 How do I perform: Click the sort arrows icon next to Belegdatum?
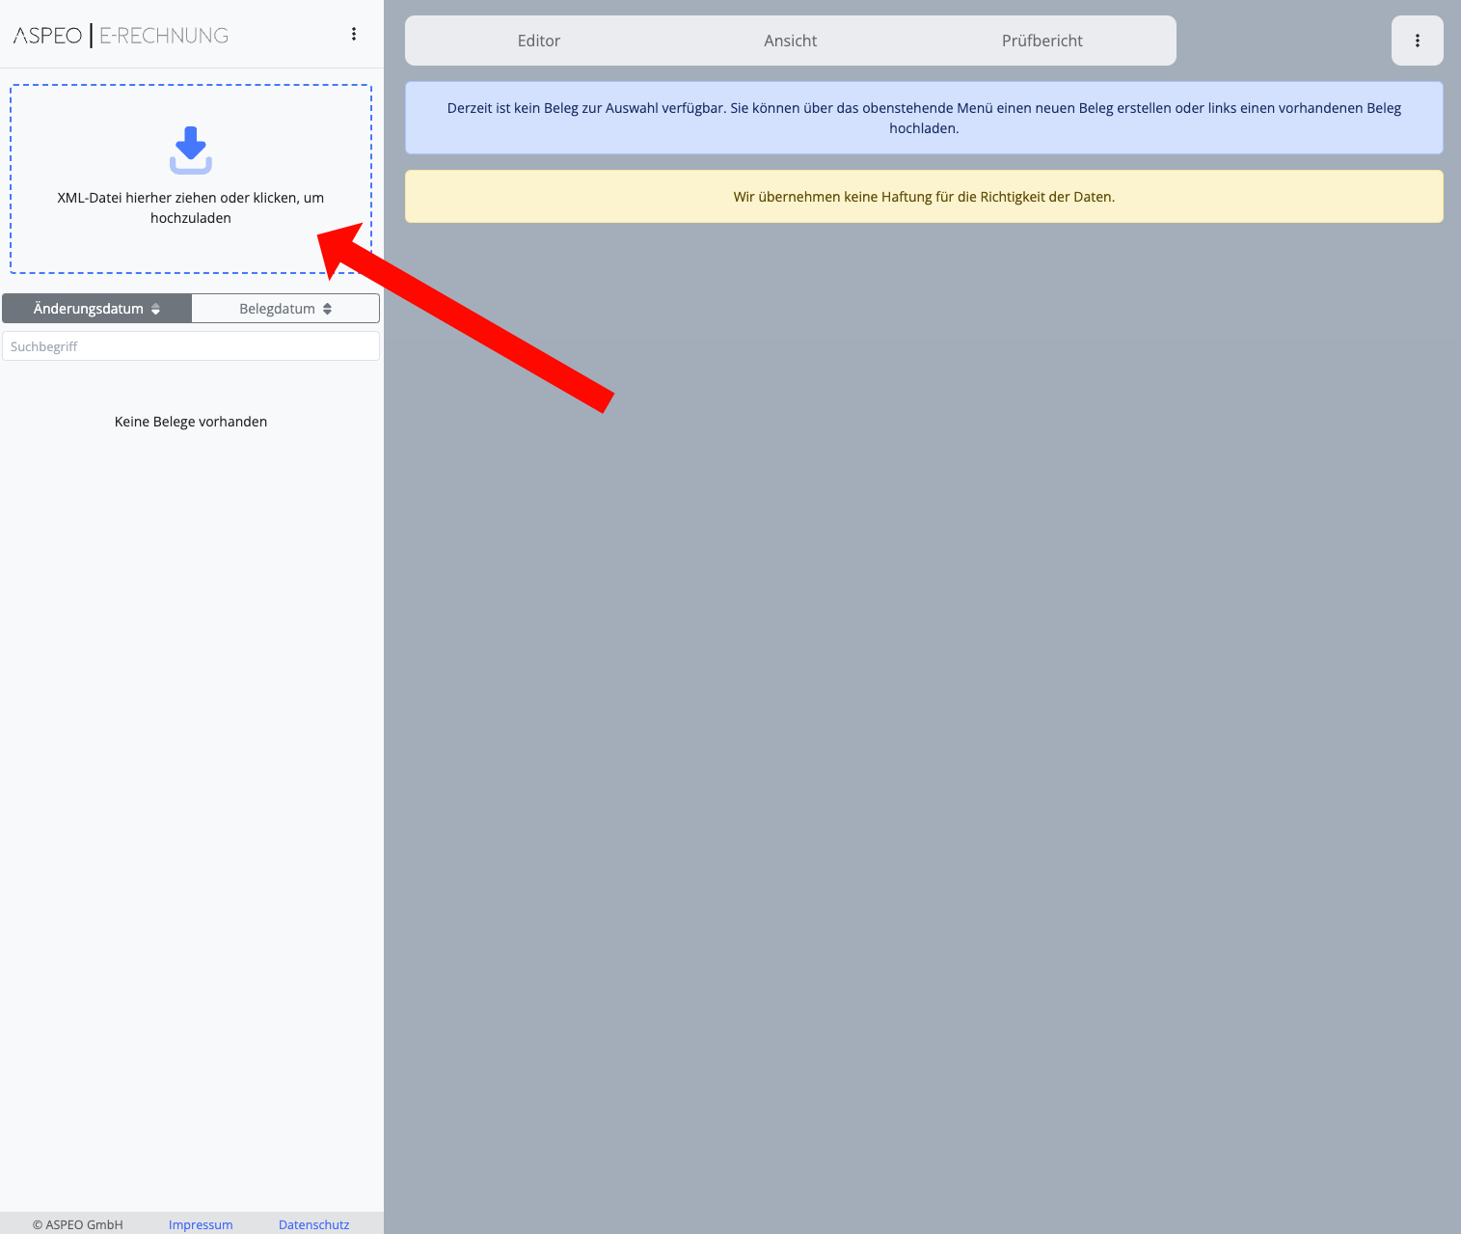click(x=328, y=309)
